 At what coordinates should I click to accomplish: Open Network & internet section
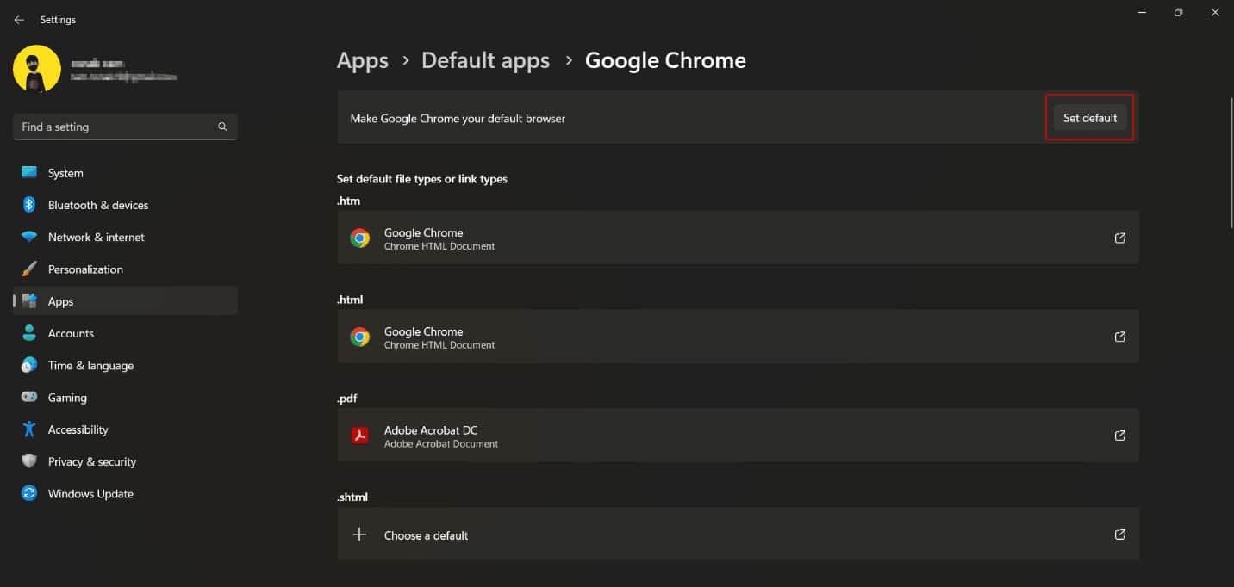coord(97,237)
